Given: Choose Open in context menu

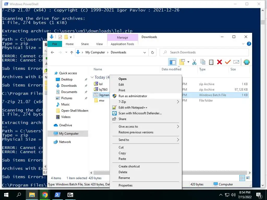Looking at the screenshot, I should (146, 79).
